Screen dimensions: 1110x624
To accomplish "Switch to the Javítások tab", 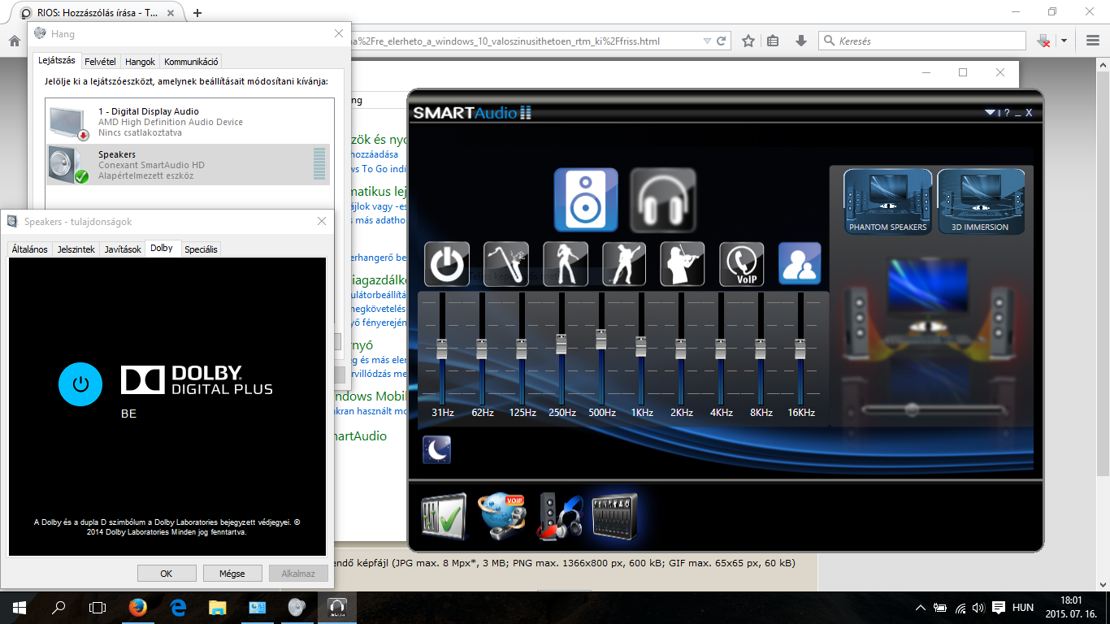I will coord(123,249).
